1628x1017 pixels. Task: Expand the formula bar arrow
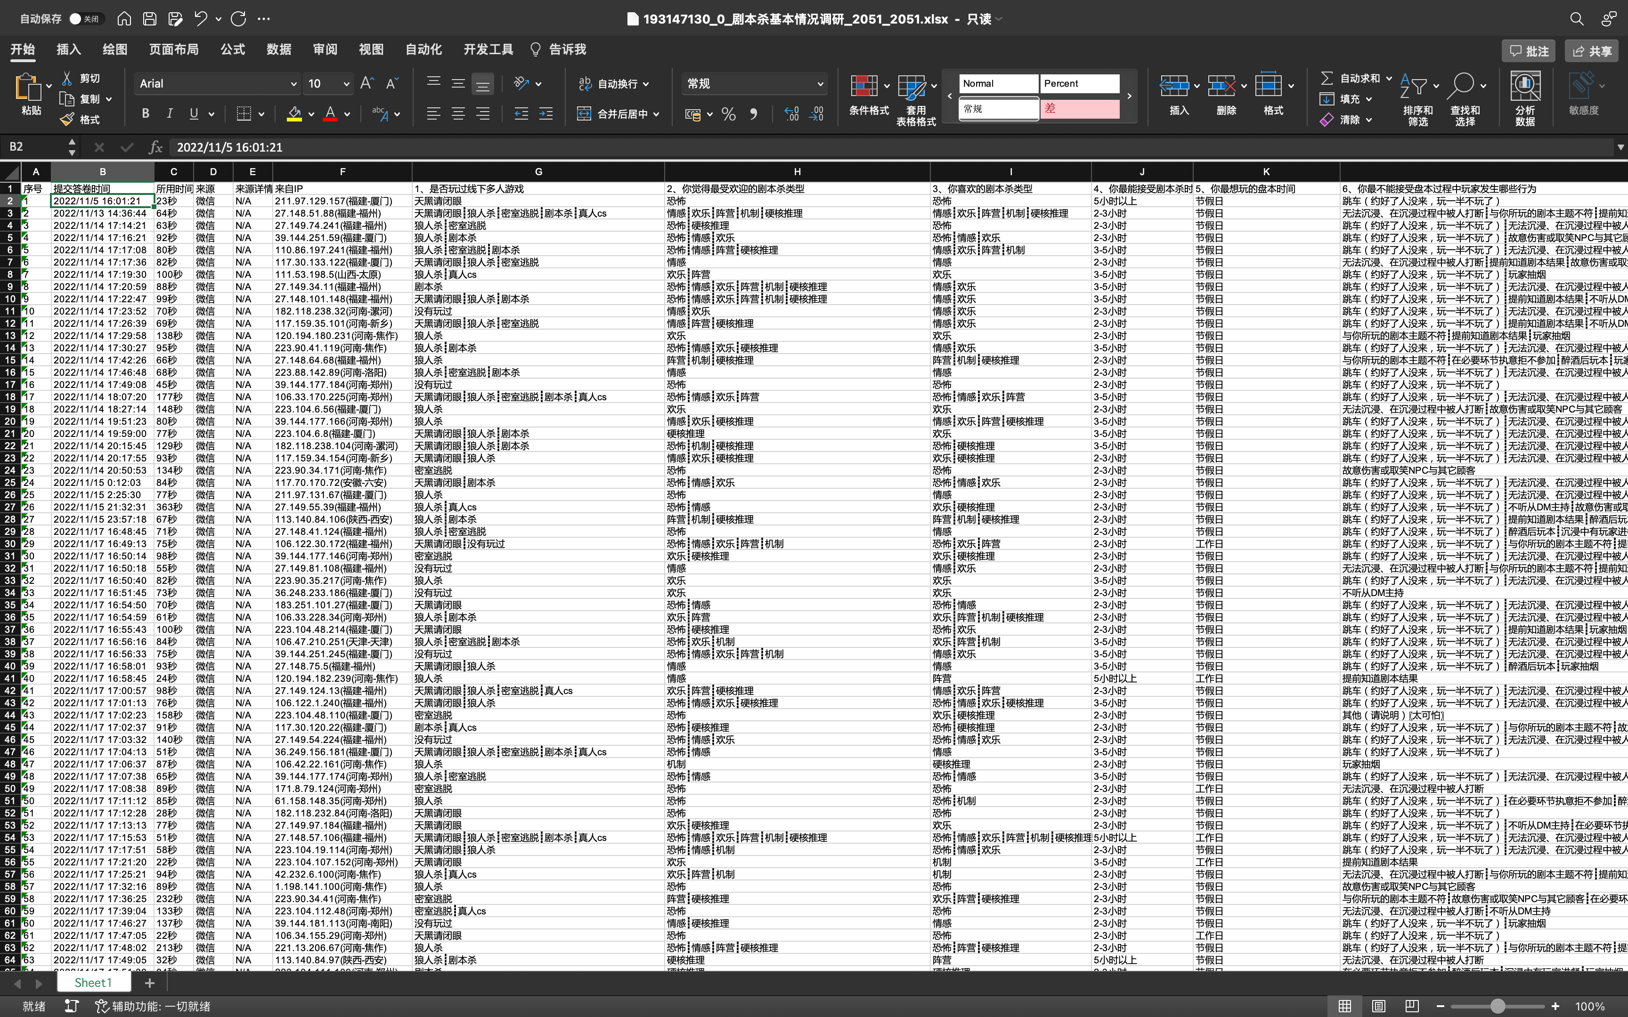point(1620,146)
